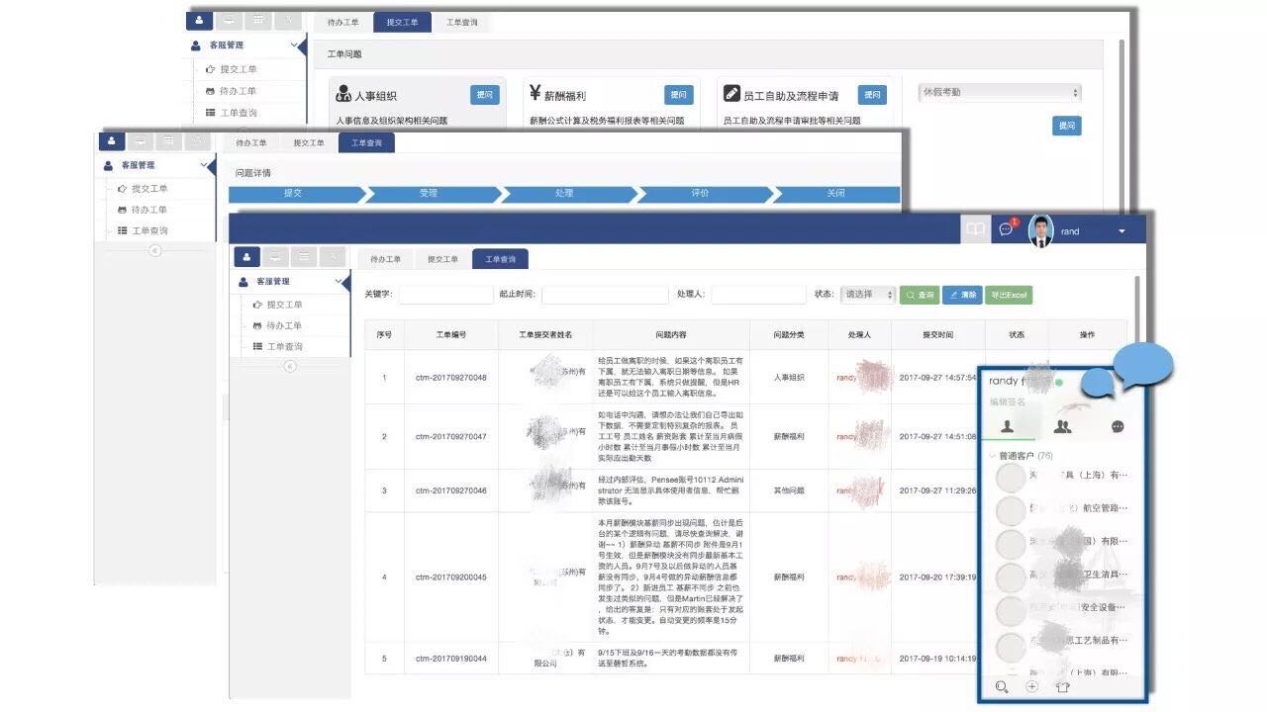The height and width of the screenshot is (712, 1267).
Task: Click the book icon in the top header
Action: click(x=976, y=229)
